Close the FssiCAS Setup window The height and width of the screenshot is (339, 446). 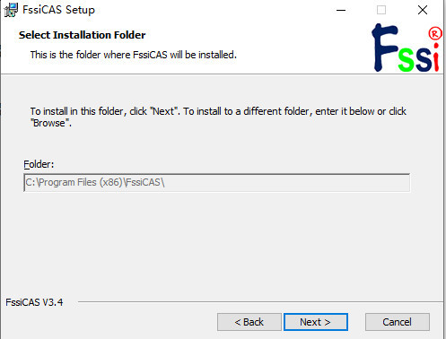(x=423, y=10)
